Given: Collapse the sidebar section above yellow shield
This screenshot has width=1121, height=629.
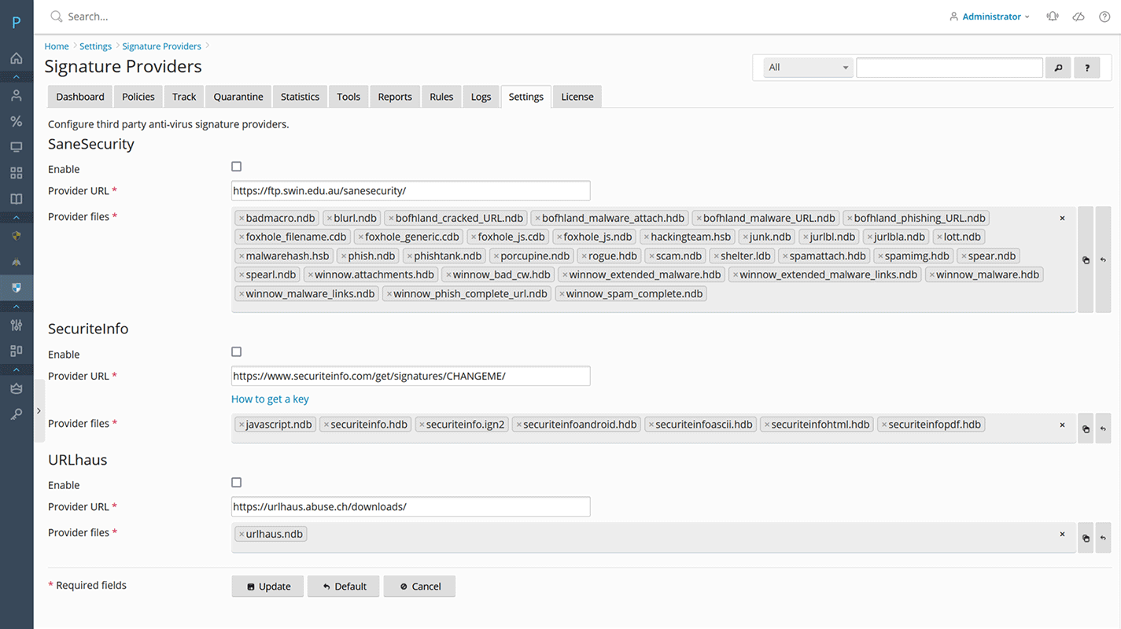Looking at the screenshot, I should coord(16,217).
